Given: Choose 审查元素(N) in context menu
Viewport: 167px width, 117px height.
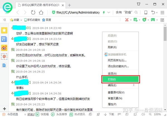Looking at the screenshot, I should click(x=121, y=98).
